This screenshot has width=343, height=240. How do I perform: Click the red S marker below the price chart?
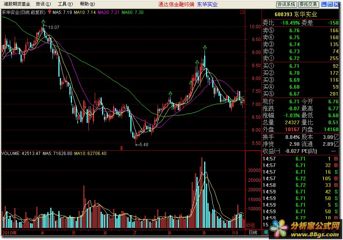click(x=122, y=148)
